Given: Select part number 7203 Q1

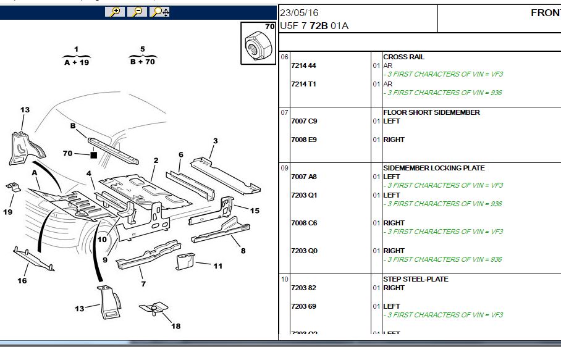Looking at the screenshot, I should (304, 195).
